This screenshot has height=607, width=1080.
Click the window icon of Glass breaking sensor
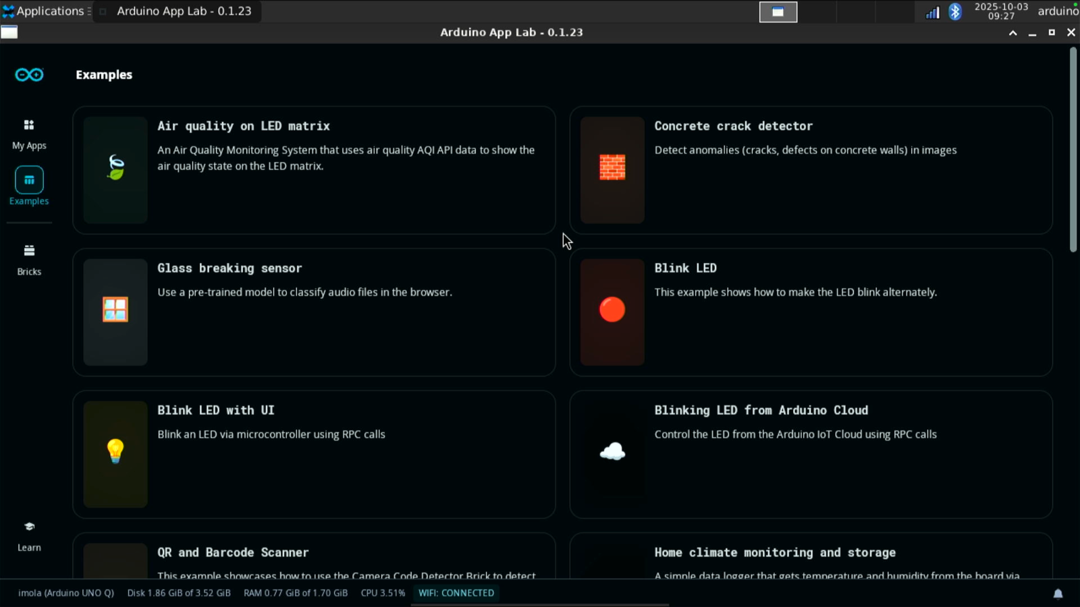click(115, 310)
